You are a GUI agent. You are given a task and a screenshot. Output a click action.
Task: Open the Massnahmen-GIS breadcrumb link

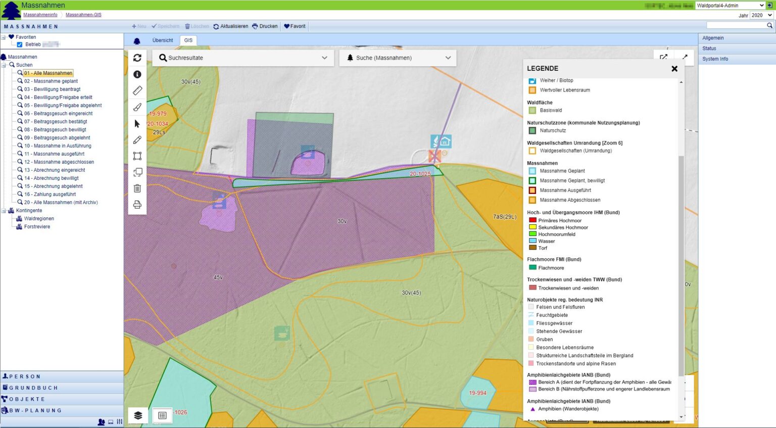(83, 15)
